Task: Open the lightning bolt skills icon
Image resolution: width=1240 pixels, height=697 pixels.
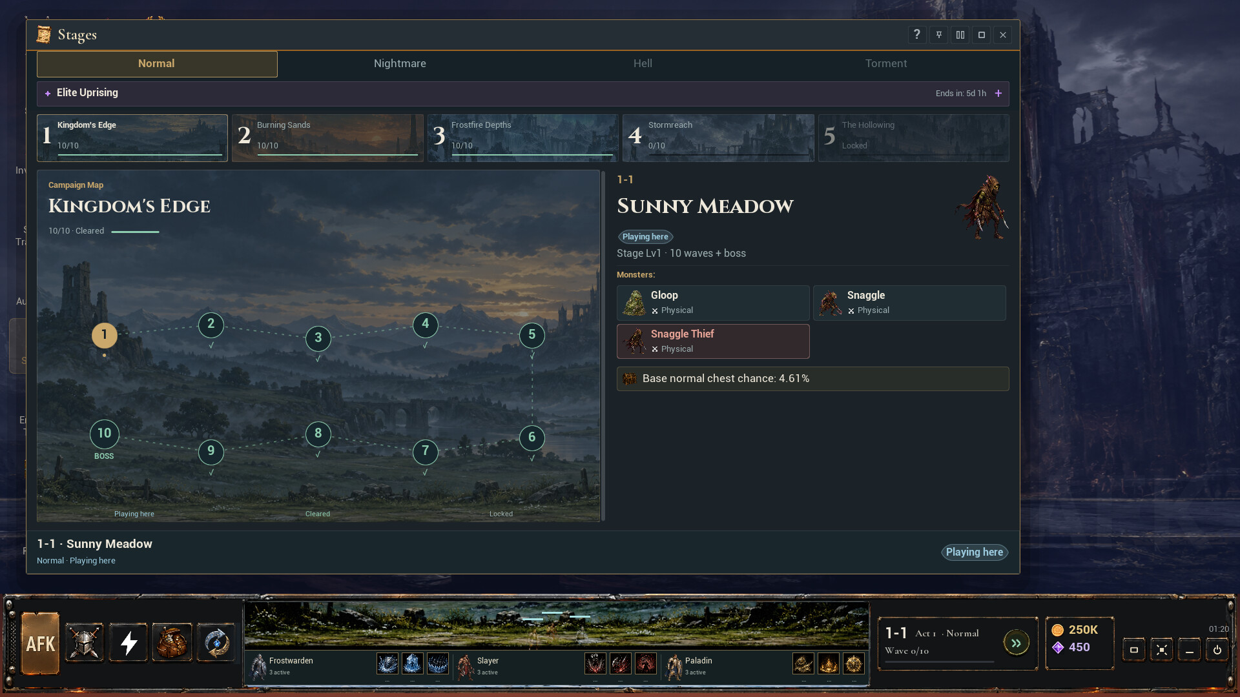Action: [129, 643]
